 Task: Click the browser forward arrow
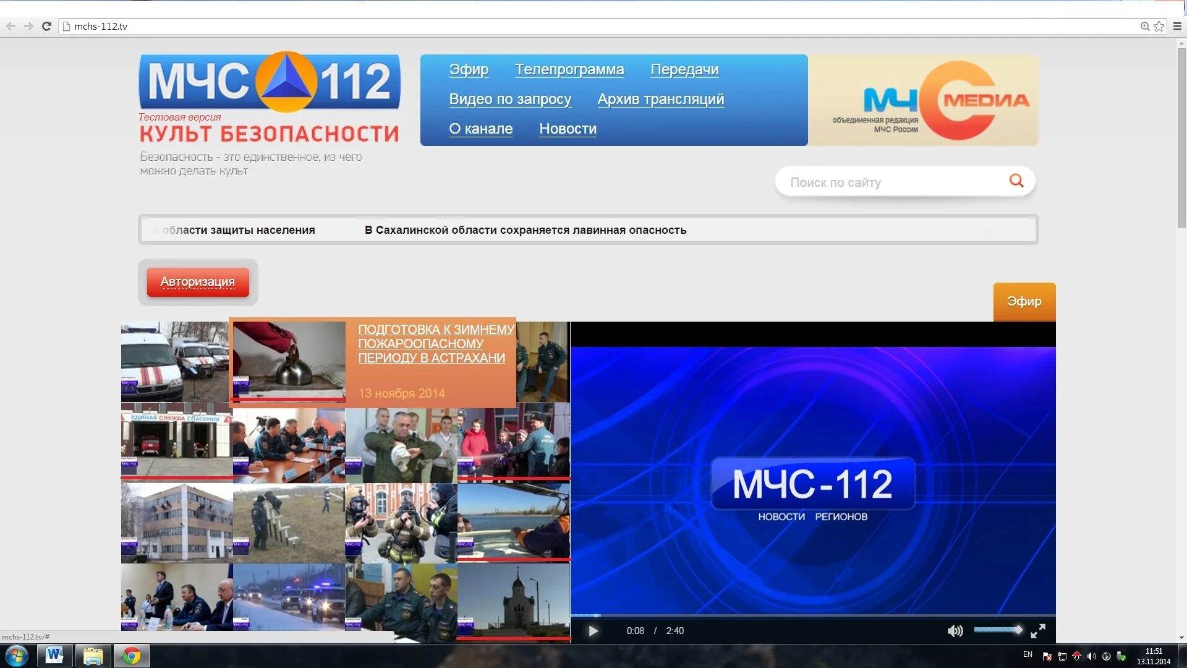click(28, 26)
